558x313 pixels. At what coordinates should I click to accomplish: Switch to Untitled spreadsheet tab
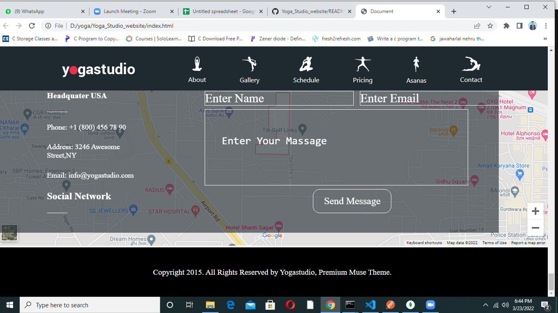coord(222,11)
